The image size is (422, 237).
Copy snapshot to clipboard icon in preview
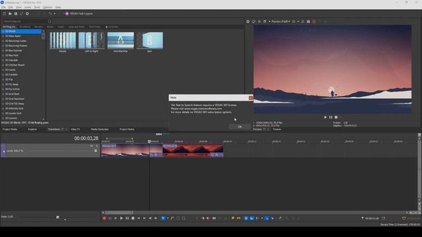click(303, 22)
